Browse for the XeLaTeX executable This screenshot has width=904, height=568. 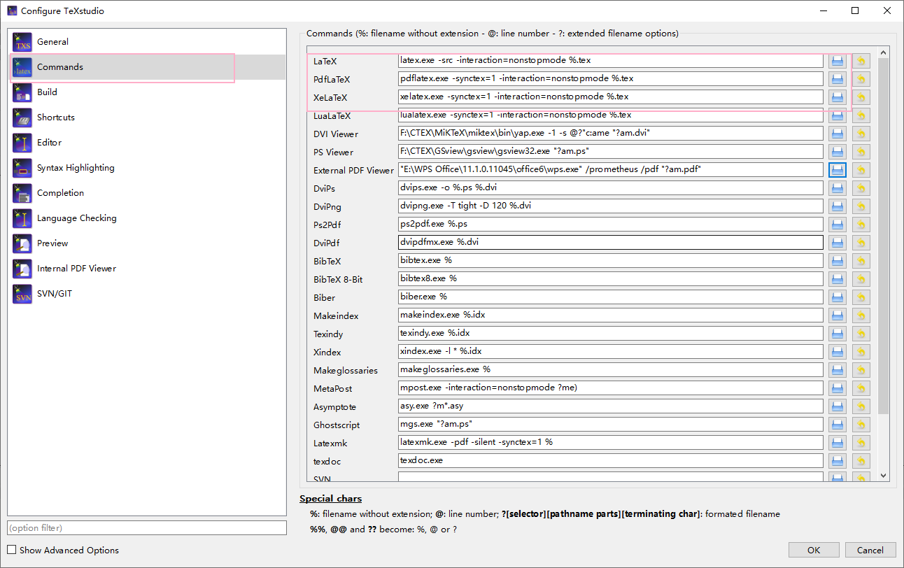[838, 97]
